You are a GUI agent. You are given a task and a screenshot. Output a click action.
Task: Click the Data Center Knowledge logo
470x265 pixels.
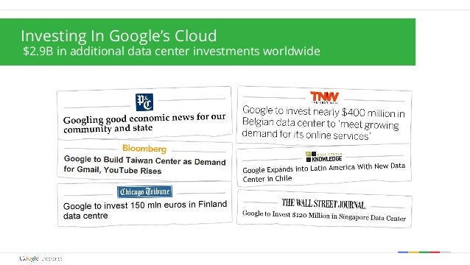pos(324,157)
